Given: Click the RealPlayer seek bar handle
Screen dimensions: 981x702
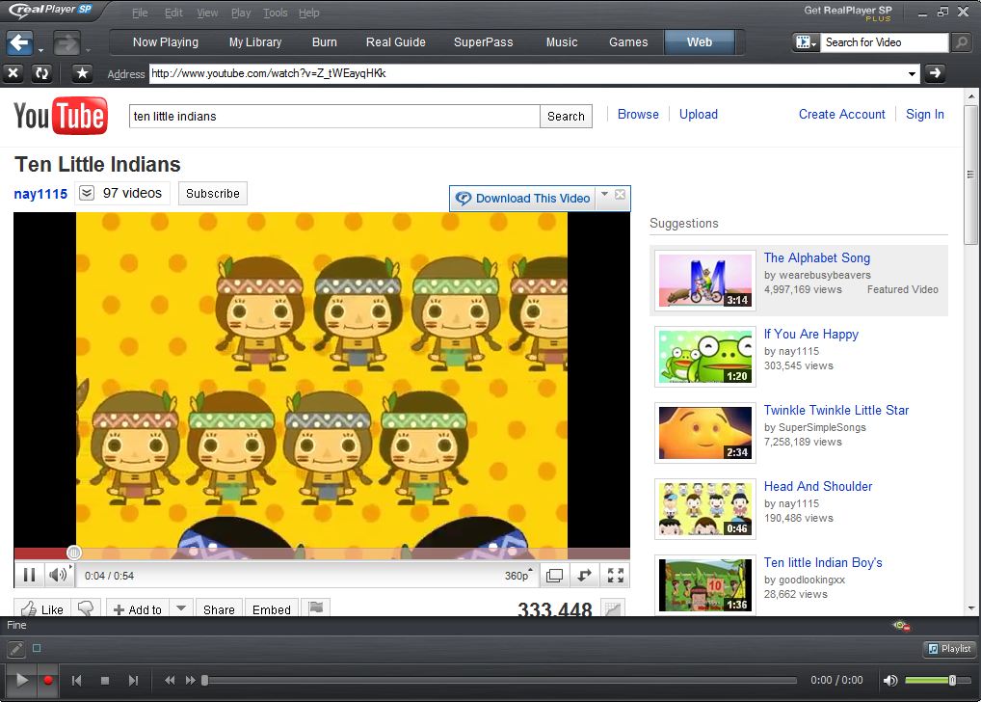Looking at the screenshot, I should [x=204, y=680].
